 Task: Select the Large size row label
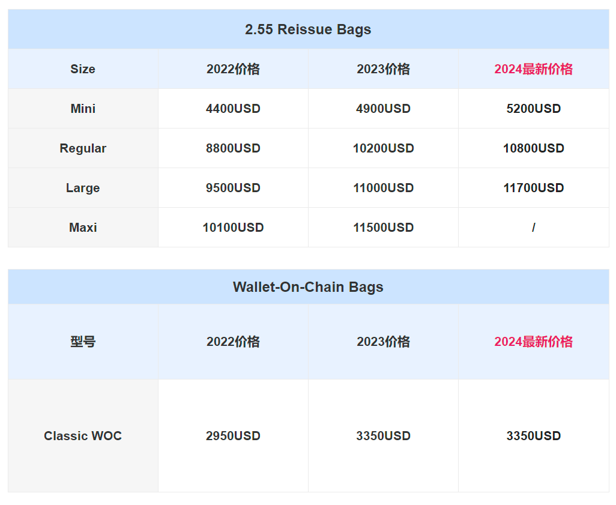83,188
